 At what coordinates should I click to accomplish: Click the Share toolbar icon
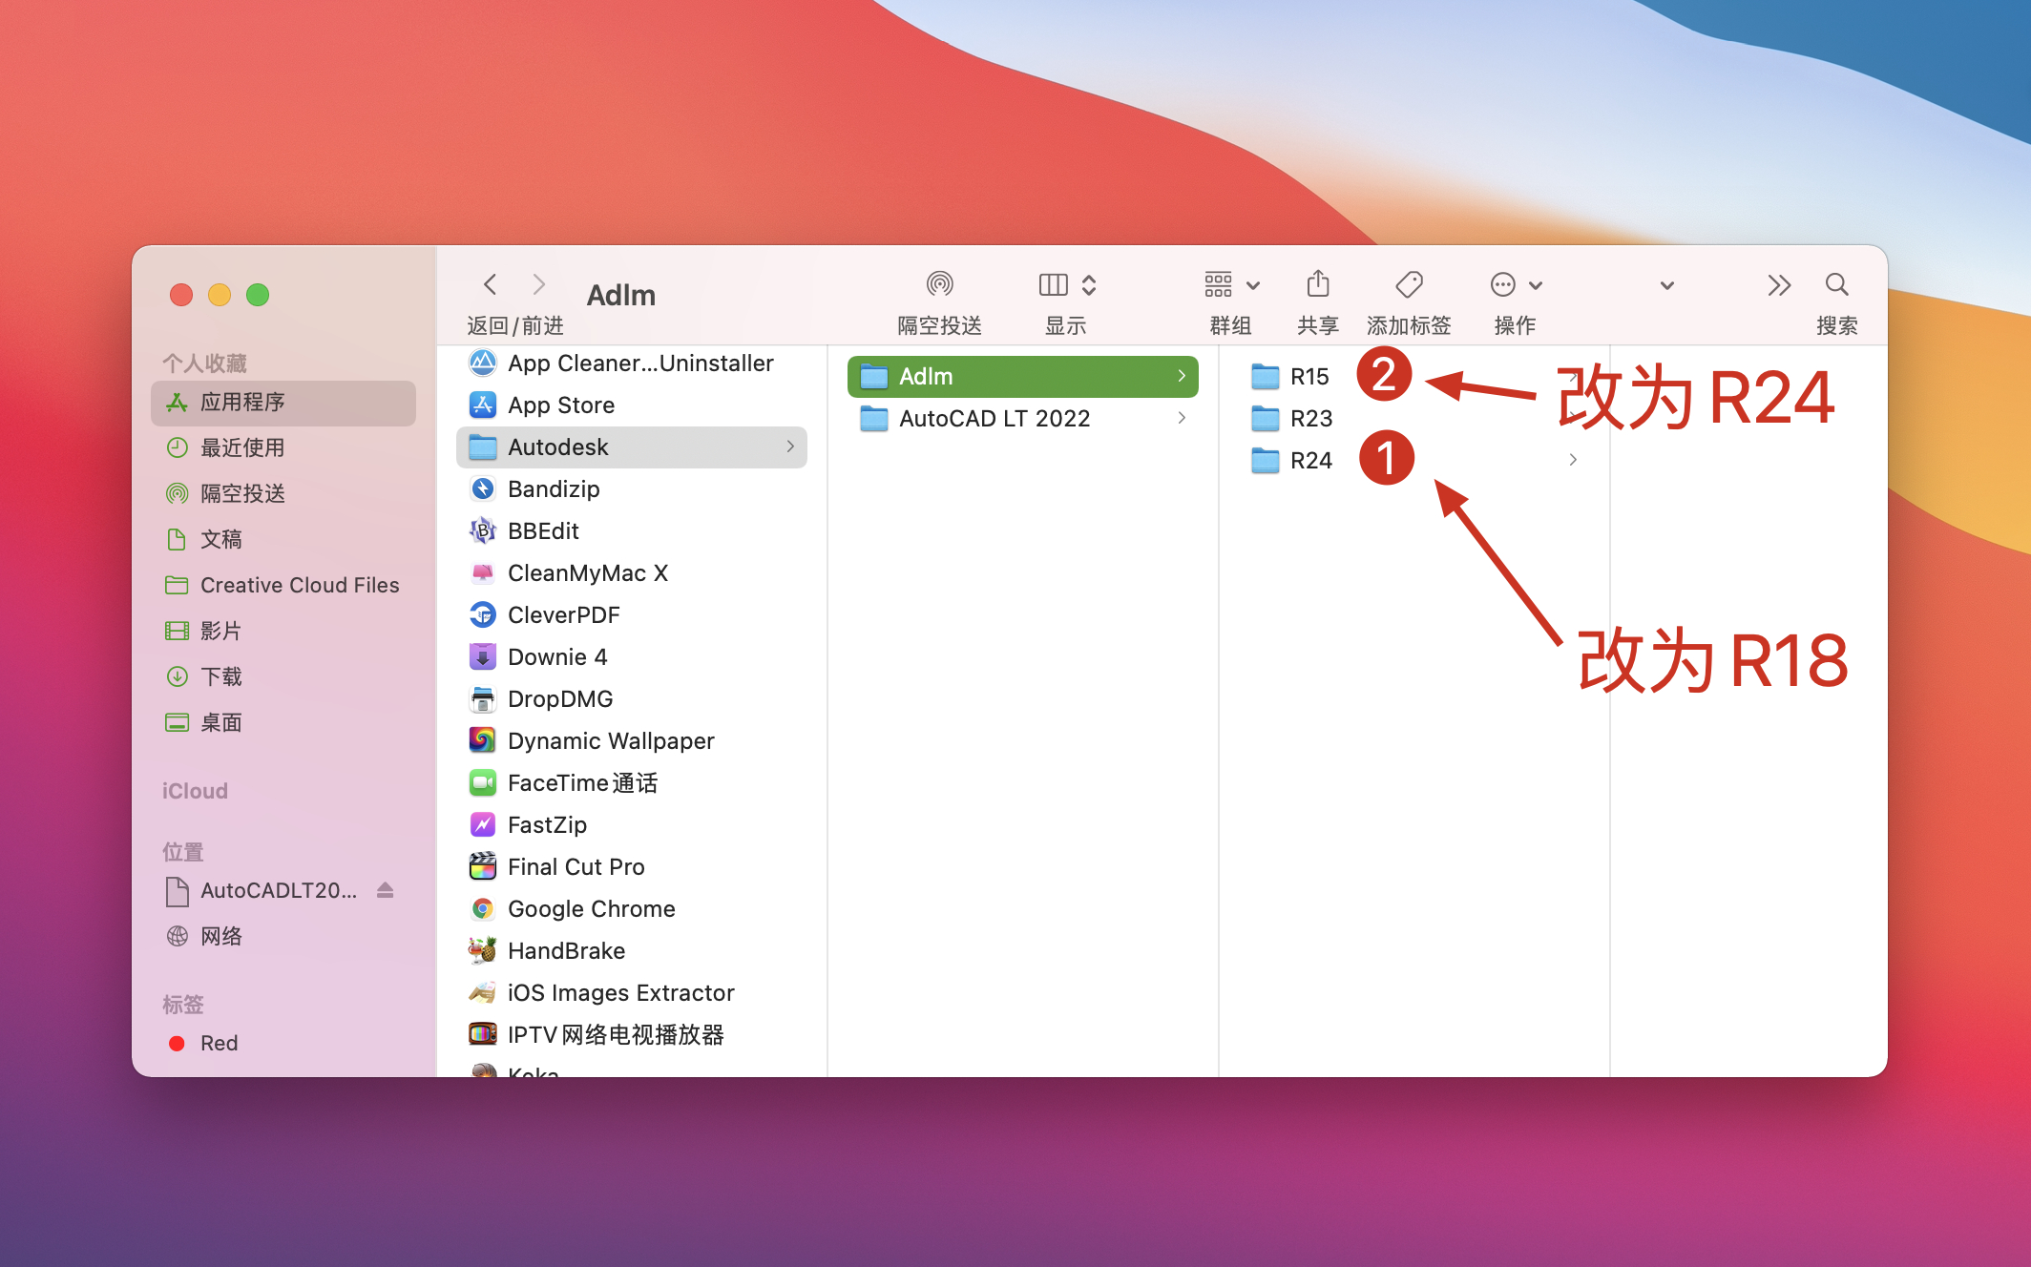click(x=1317, y=284)
